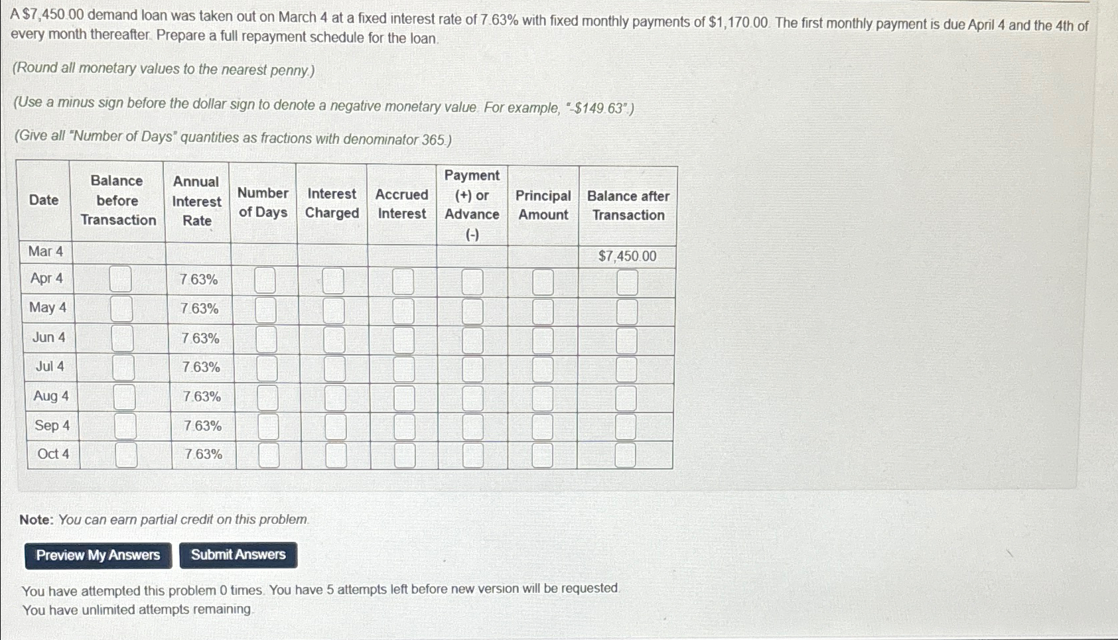Screen dimensions: 1118x640
Task: Click the Preview My Answers button
Action: (x=97, y=554)
